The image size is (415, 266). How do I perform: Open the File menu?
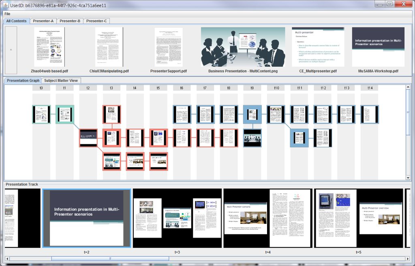[x=7, y=14]
